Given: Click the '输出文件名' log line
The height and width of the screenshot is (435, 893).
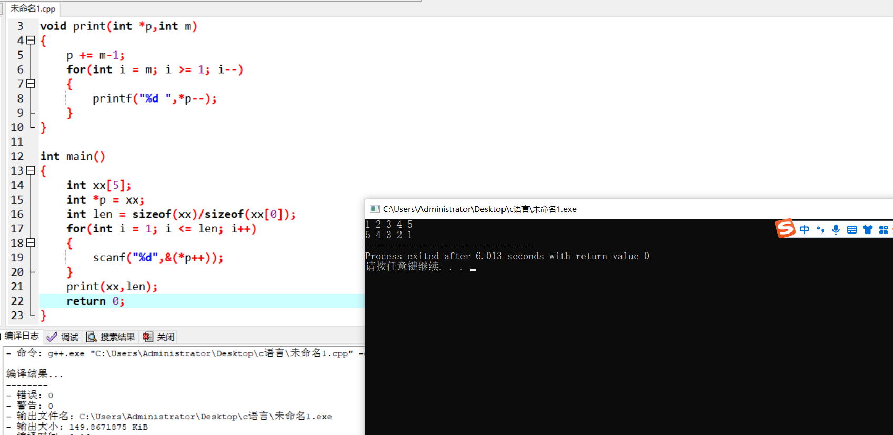Looking at the screenshot, I should [169, 416].
